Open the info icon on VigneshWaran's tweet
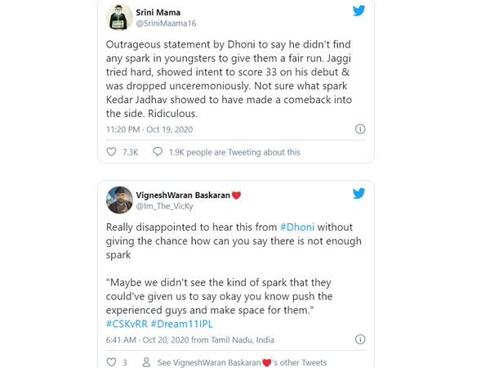Screen dimensions: 490x368 tap(360, 339)
